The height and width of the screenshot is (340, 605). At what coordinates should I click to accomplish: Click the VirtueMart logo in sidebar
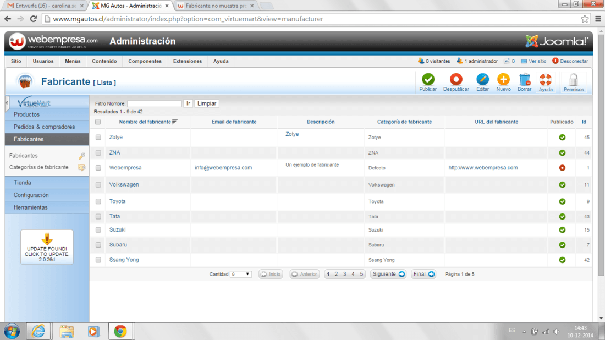(x=34, y=102)
